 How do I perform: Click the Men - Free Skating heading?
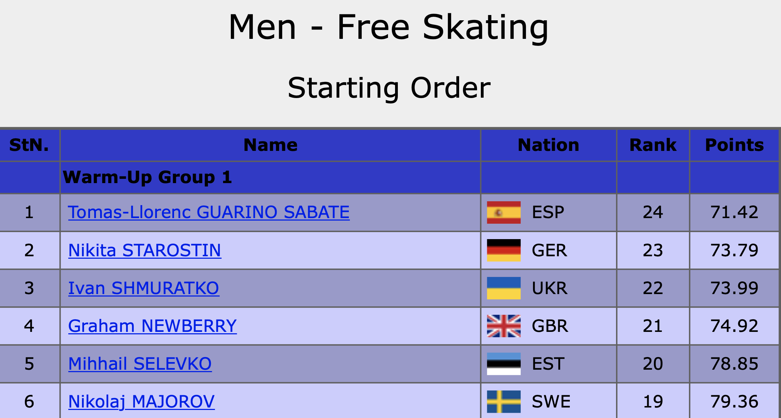(388, 27)
